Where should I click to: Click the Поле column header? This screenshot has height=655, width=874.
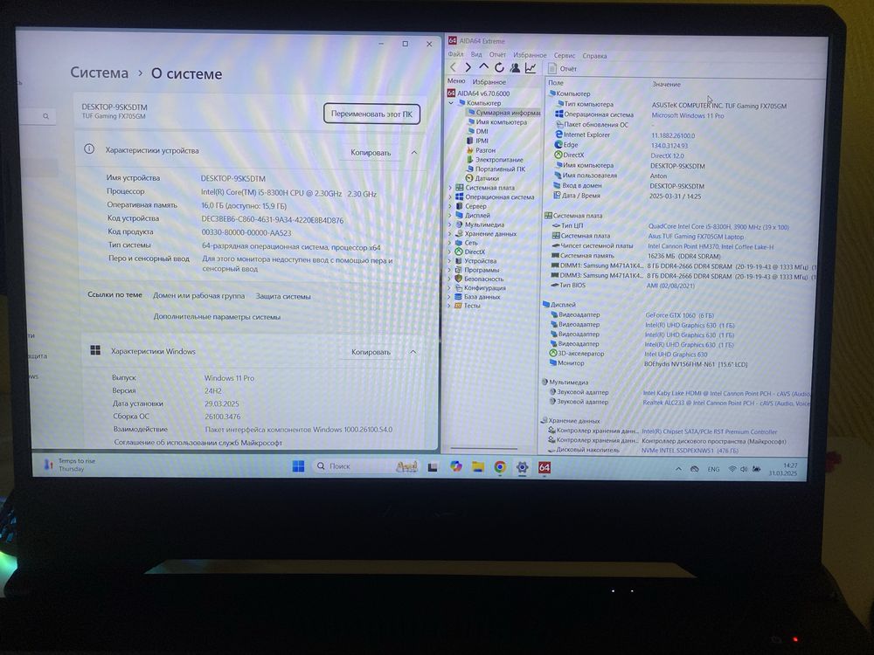[x=556, y=83]
